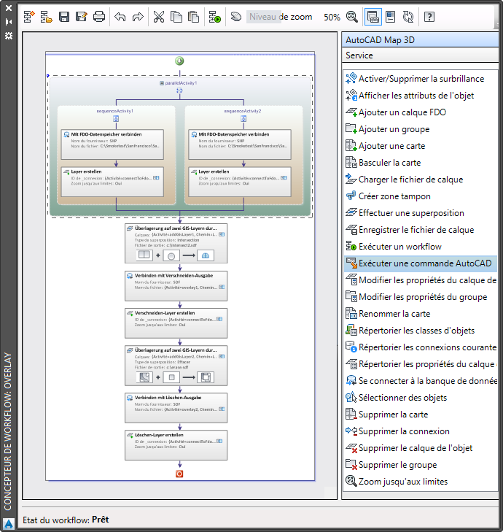Open help with question mark icon

(429, 17)
